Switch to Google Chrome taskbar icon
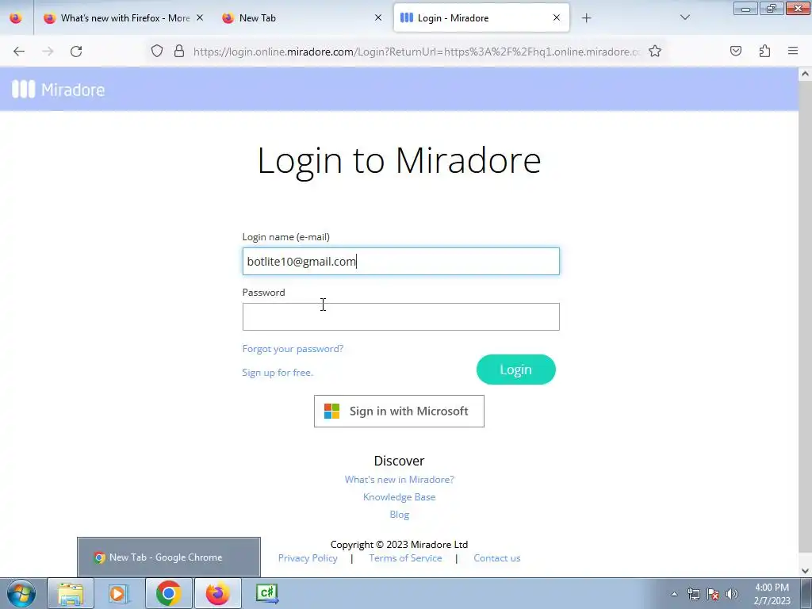 click(168, 593)
